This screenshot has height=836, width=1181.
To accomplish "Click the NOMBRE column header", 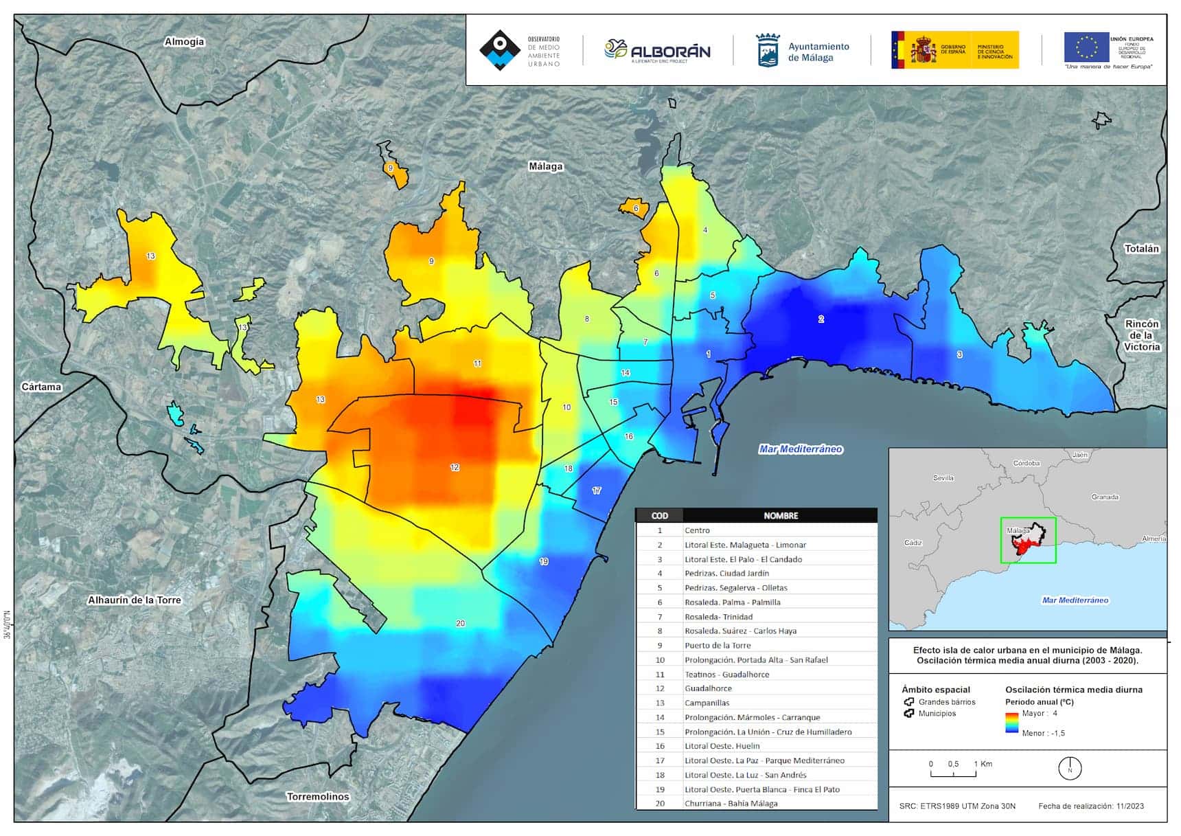I will [x=781, y=515].
